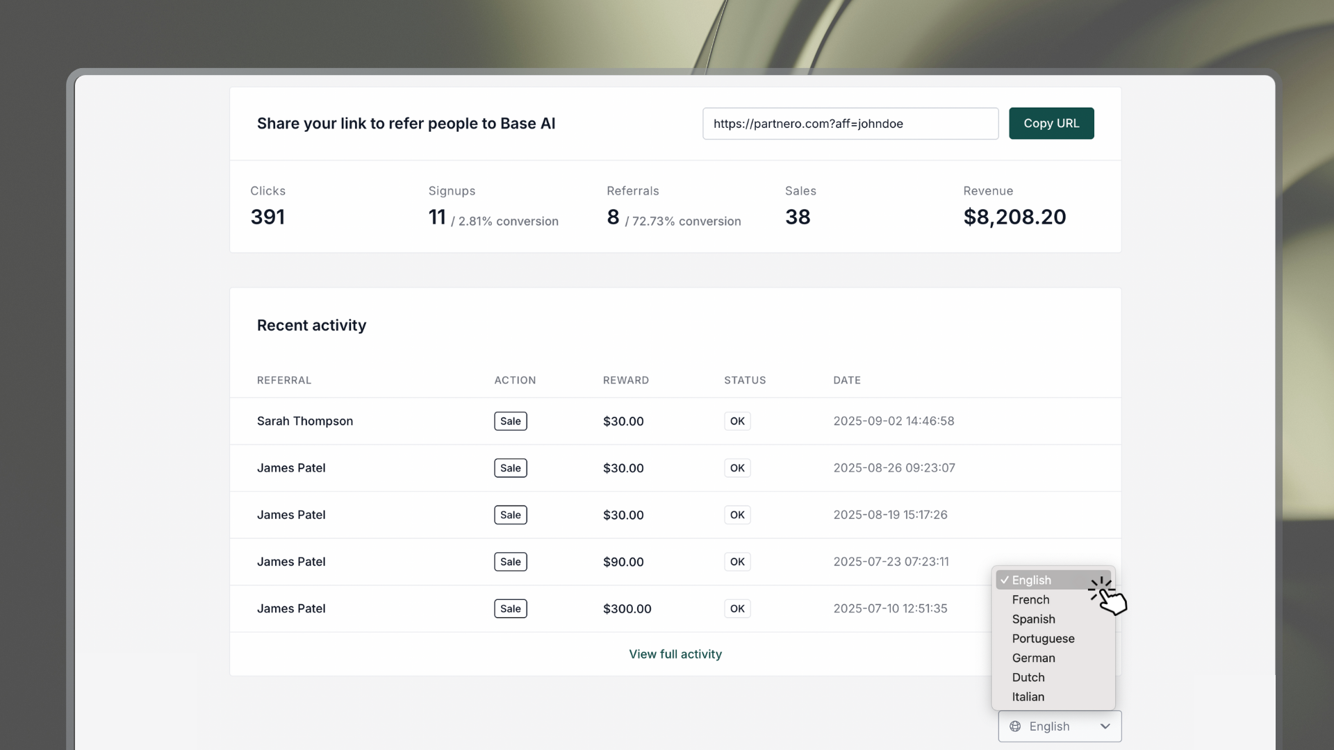1334x750 pixels.
Task: Click the REWARD column header
Action: click(625, 381)
